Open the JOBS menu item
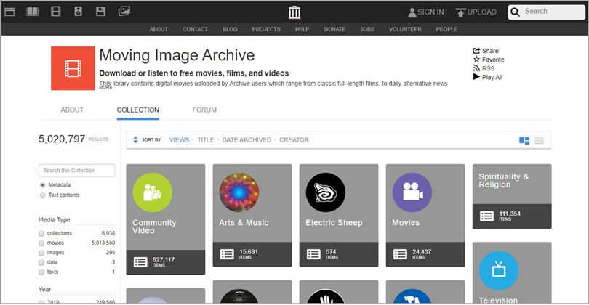The image size is (589, 305). pos(367,29)
